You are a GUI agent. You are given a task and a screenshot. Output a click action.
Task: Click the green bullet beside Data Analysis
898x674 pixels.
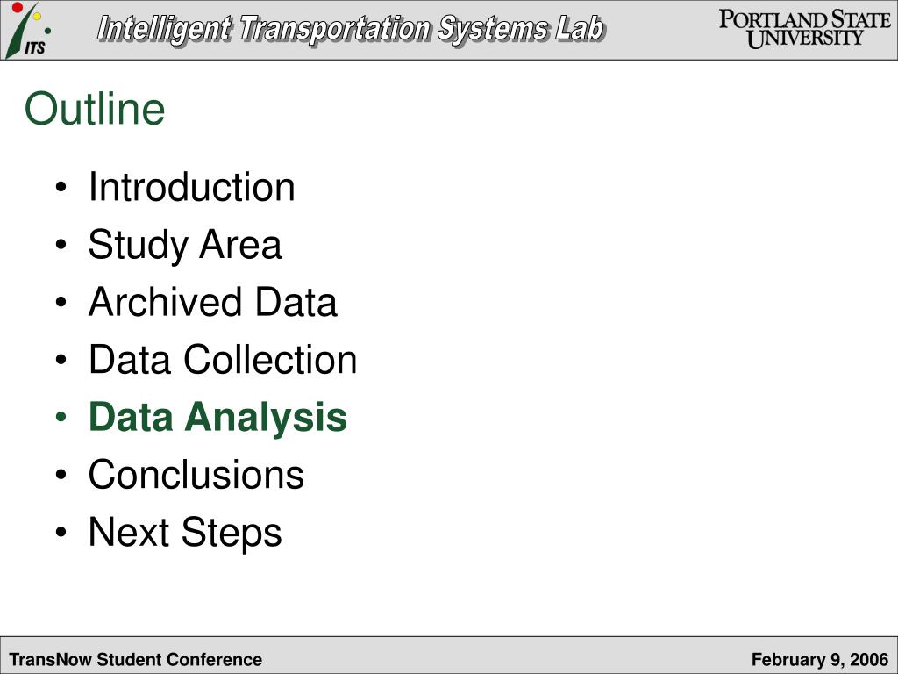61,417
